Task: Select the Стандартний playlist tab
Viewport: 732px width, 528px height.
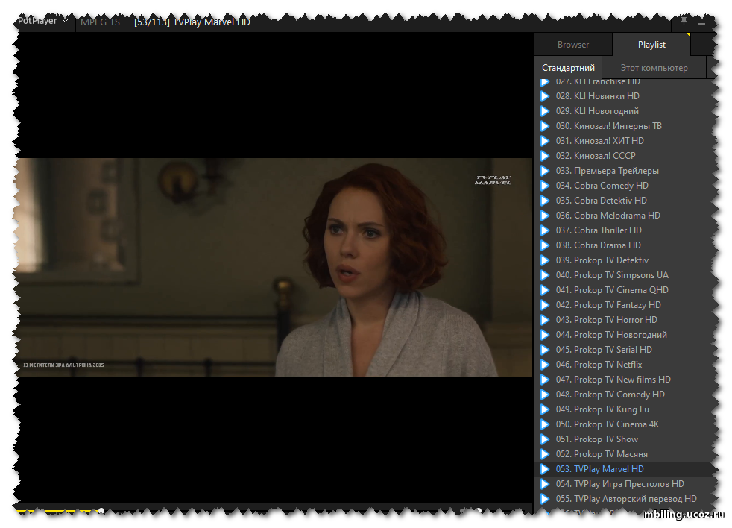Action: pos(568,68)
